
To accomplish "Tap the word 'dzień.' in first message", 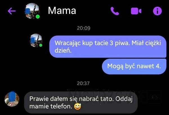I will (x=63, y=50).
